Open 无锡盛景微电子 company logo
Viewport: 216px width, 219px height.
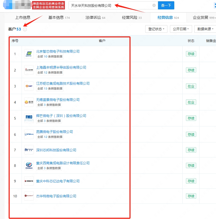29,102
